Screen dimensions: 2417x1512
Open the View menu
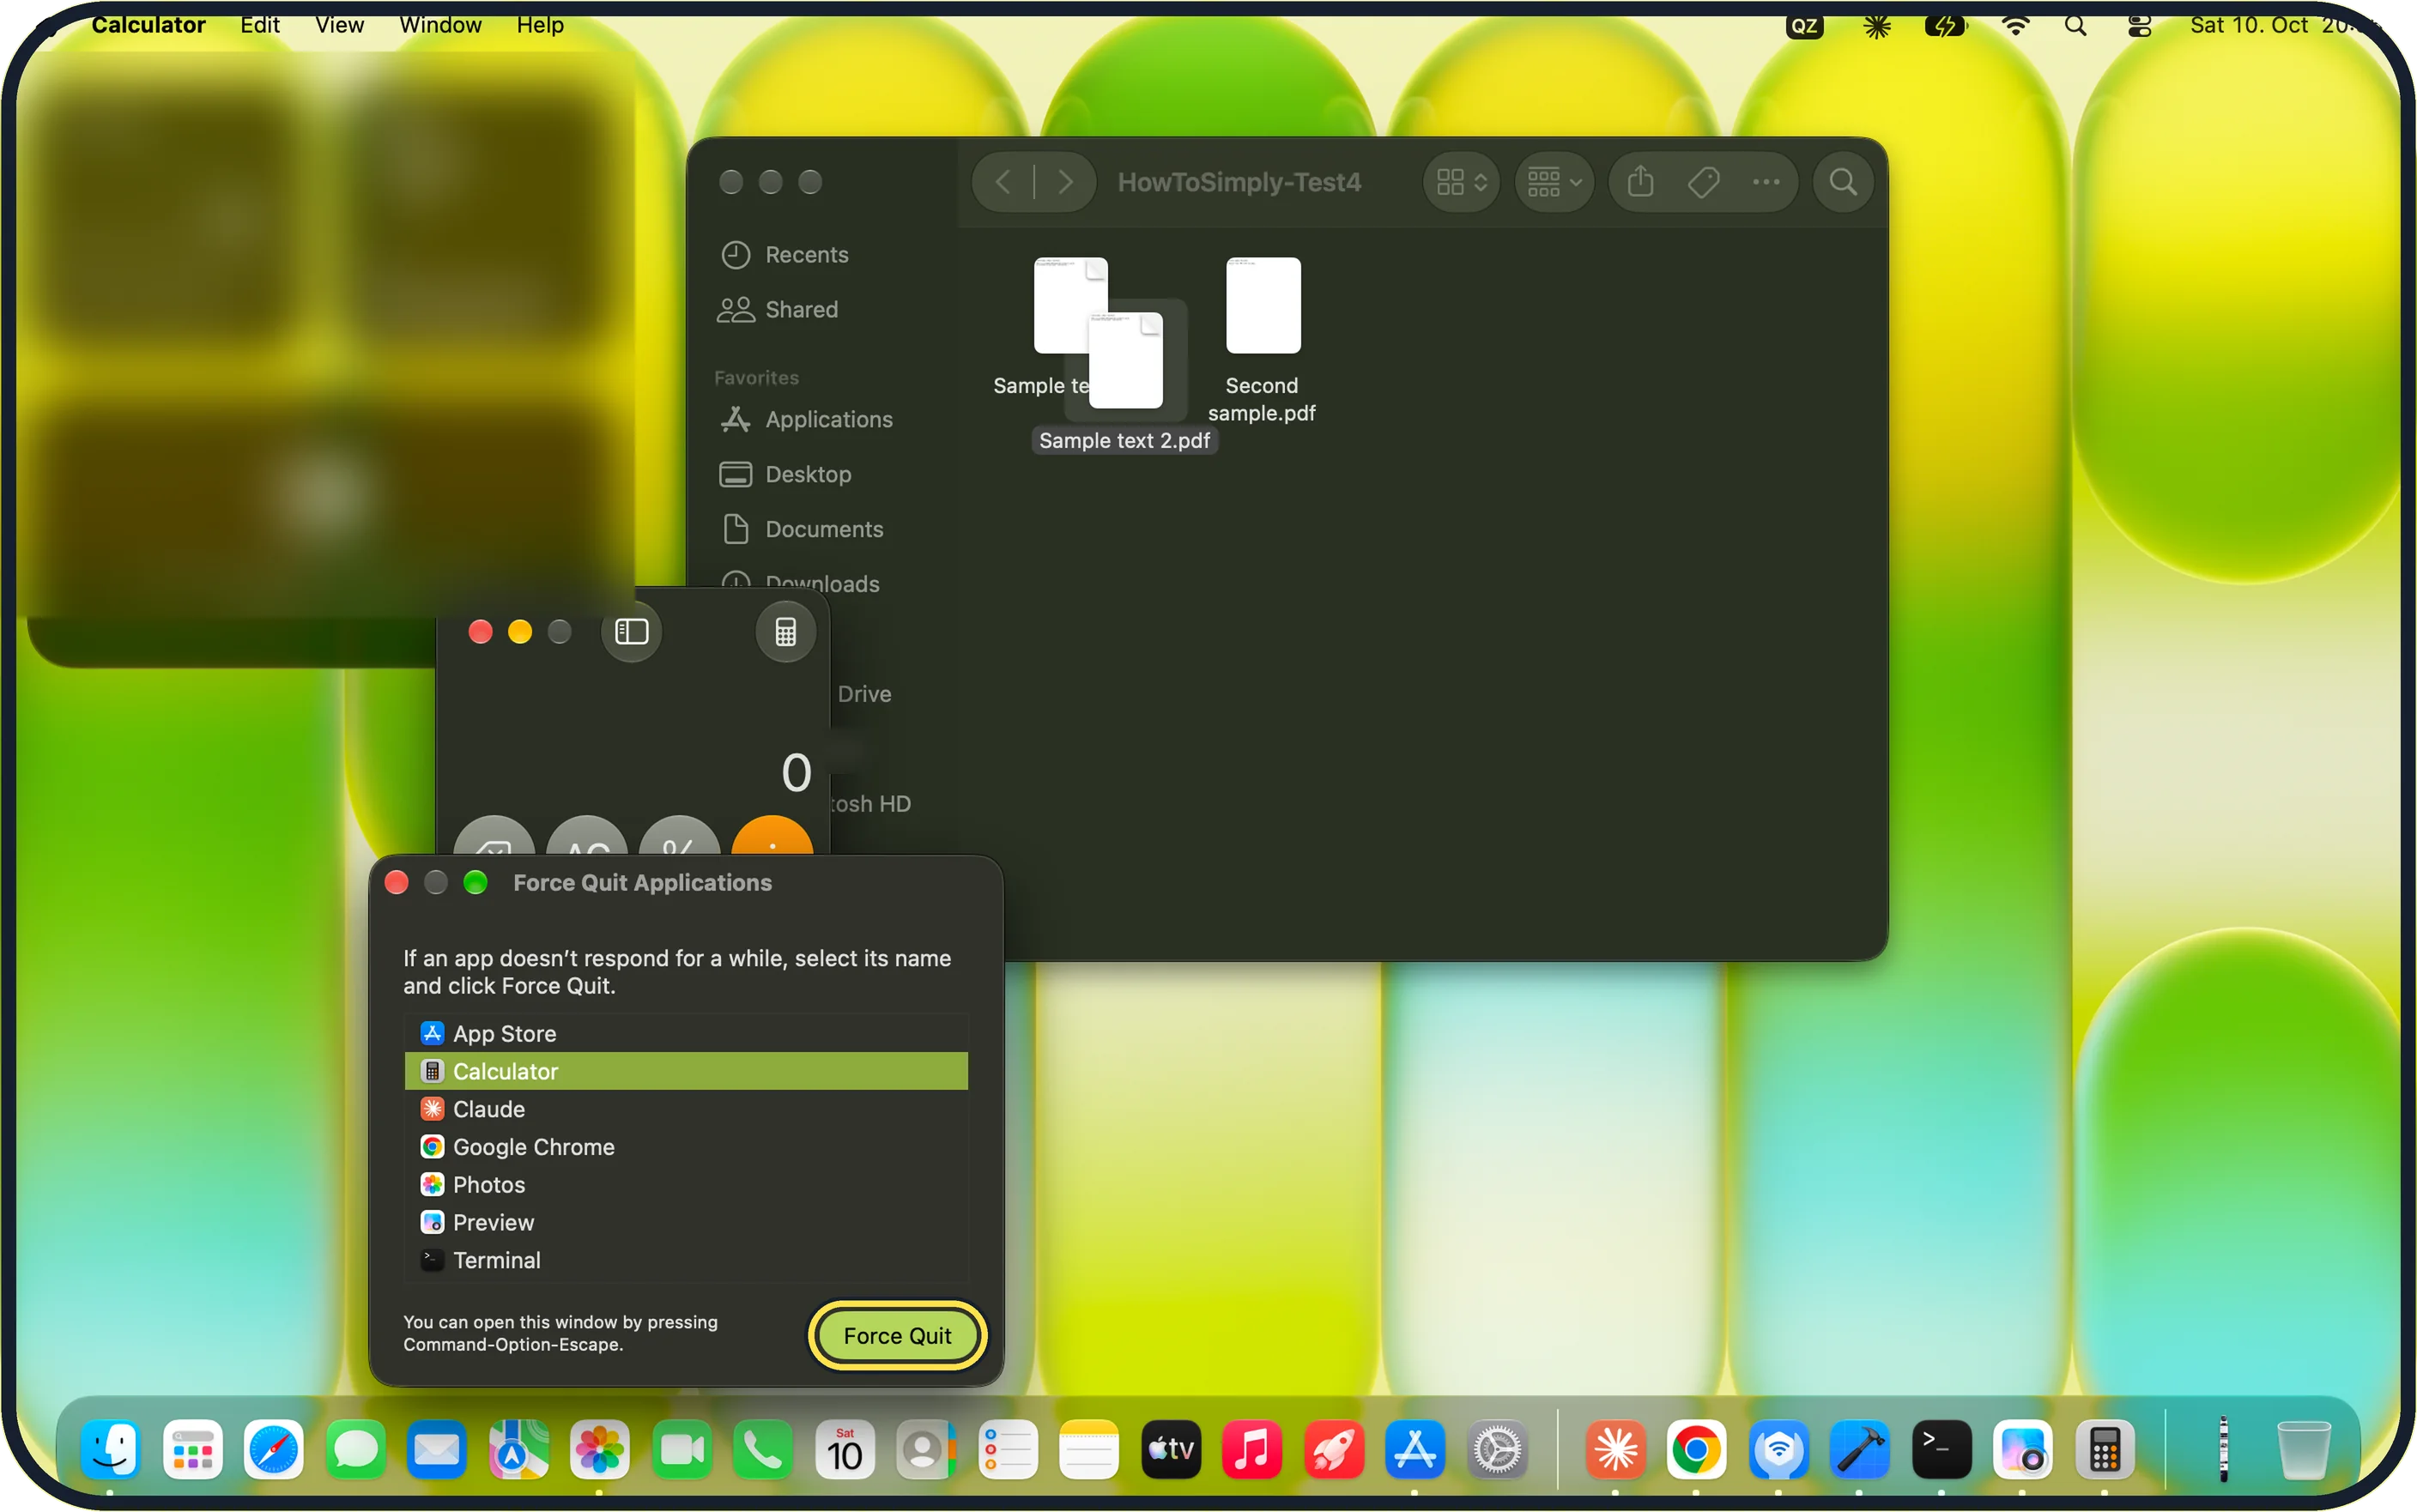point(339,25)
